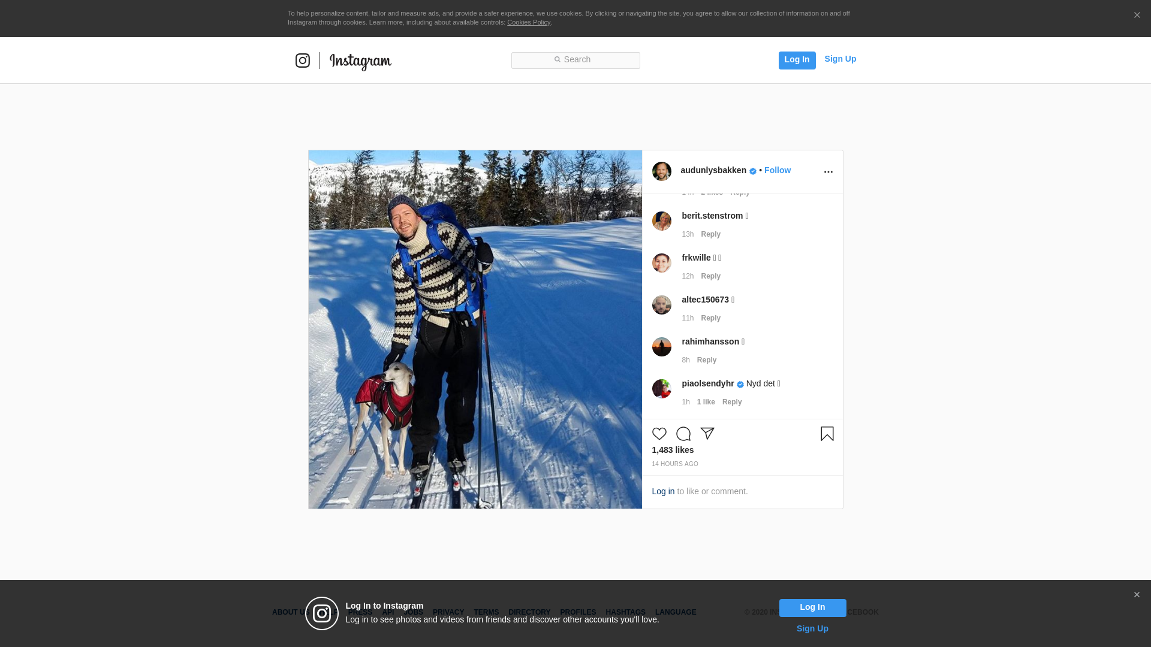Open the Cookies Policy link
The height and width of the screenshot is (647, 1151).
tap(528, 22)
